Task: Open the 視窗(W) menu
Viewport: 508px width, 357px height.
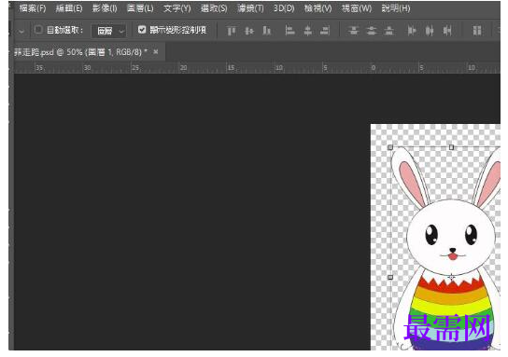Action: (357, 8)
